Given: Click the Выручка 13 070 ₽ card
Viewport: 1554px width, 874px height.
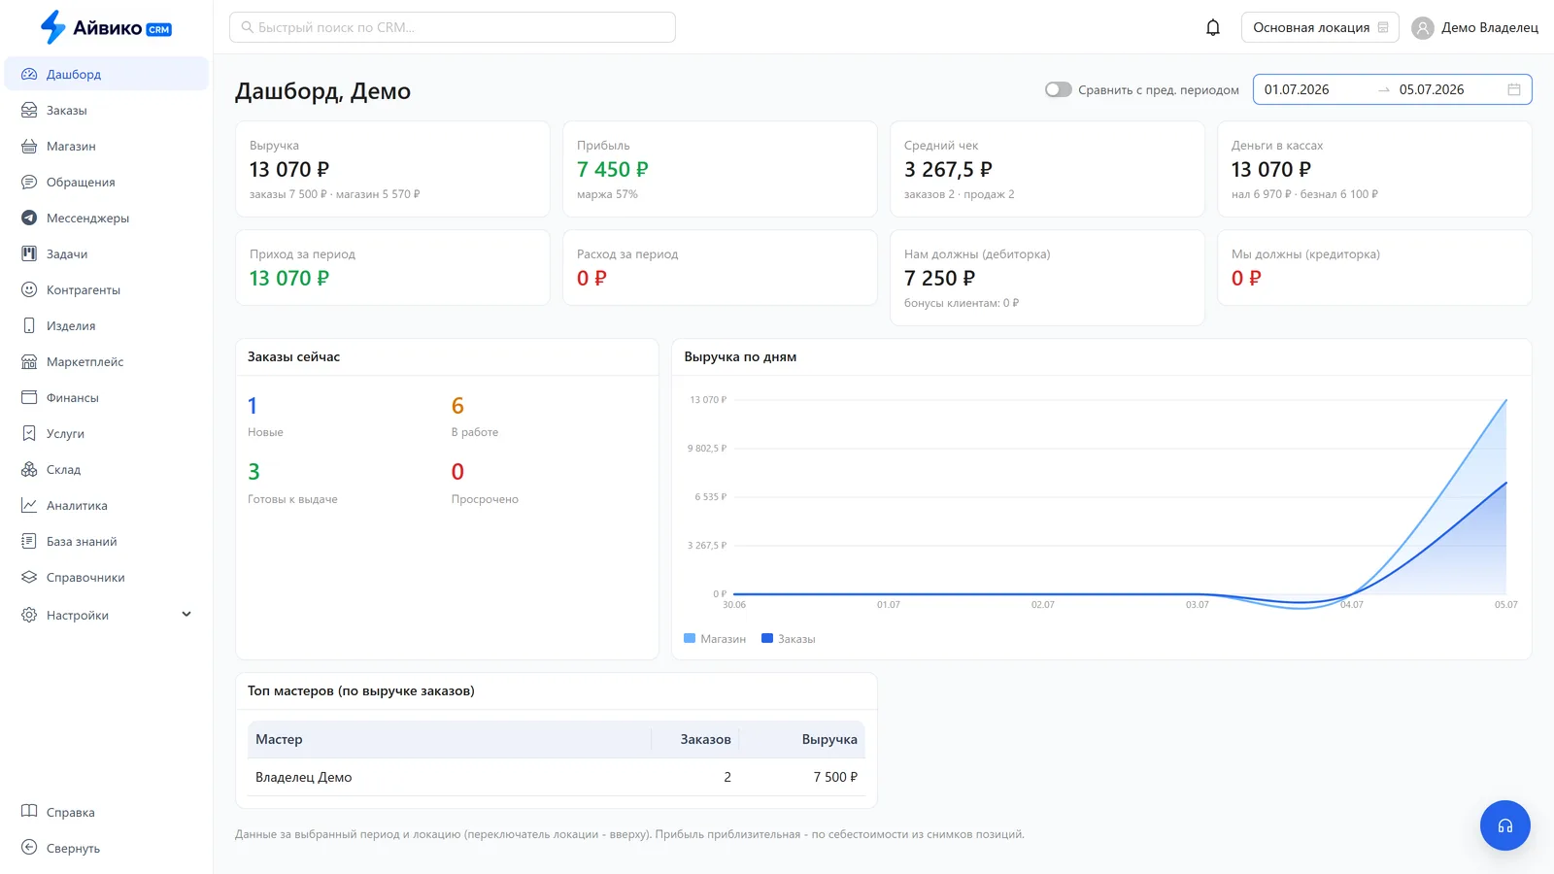Looking at the screenshot, I should pyautogui.click(x=392, y=169).
